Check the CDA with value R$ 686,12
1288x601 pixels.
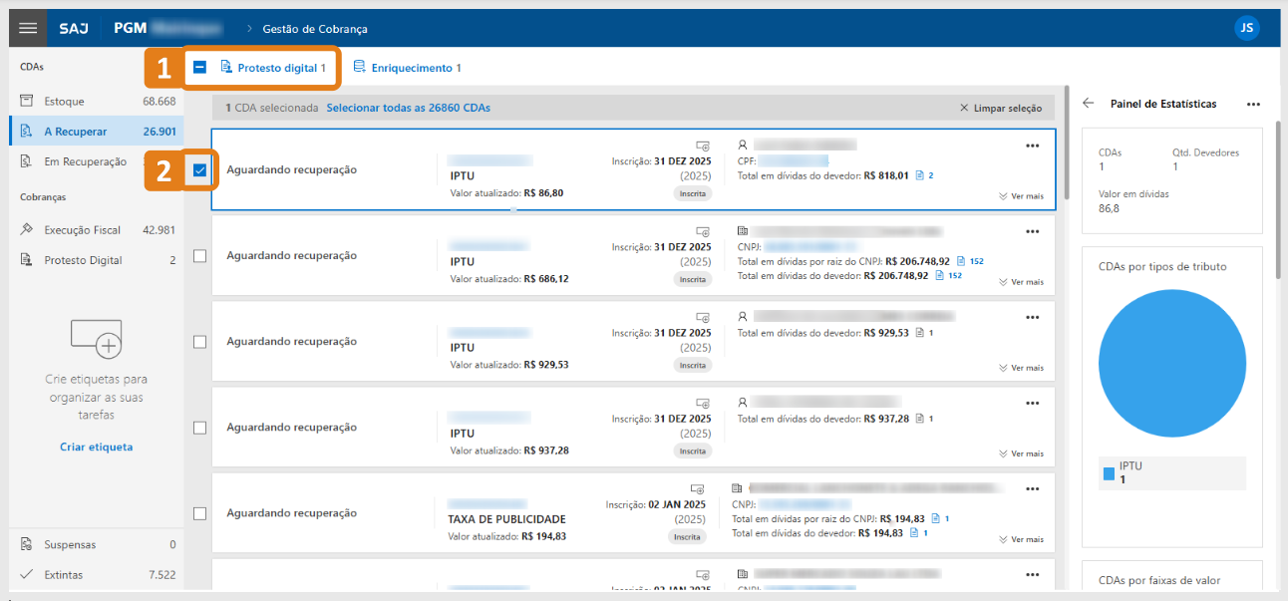(199, 256)
